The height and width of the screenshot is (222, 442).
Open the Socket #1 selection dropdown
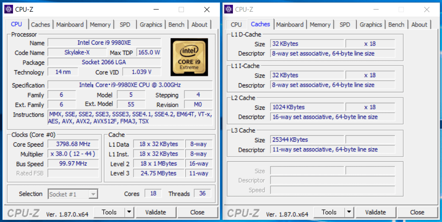(73, 194)
